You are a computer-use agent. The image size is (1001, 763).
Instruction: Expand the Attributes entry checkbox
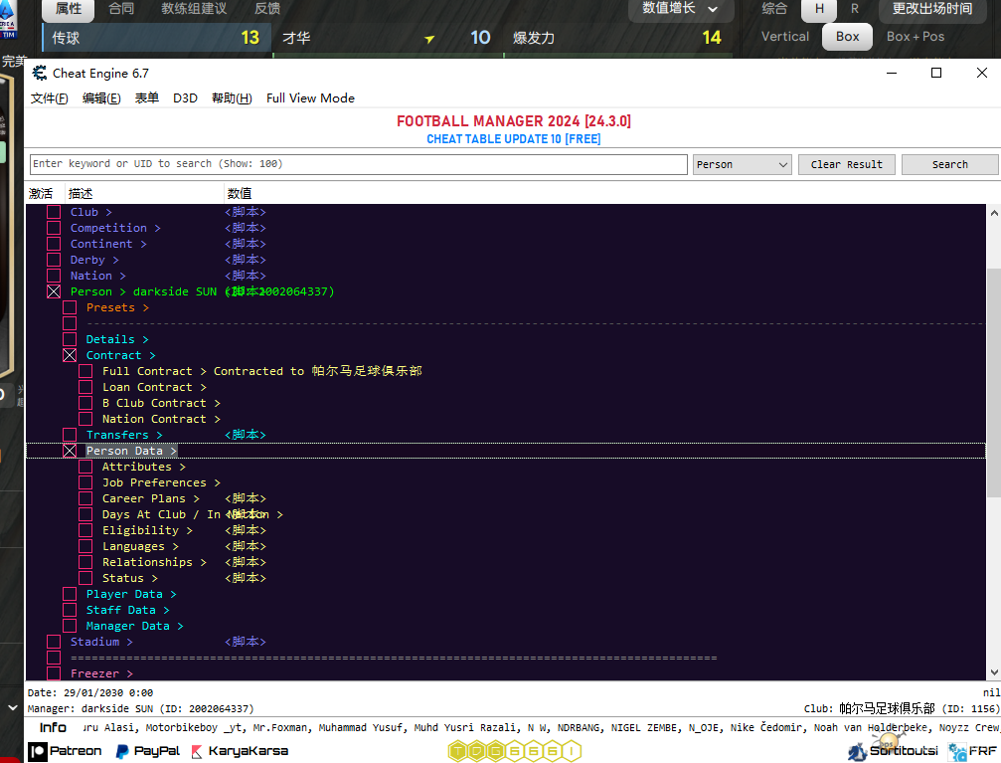click(85, 468)
